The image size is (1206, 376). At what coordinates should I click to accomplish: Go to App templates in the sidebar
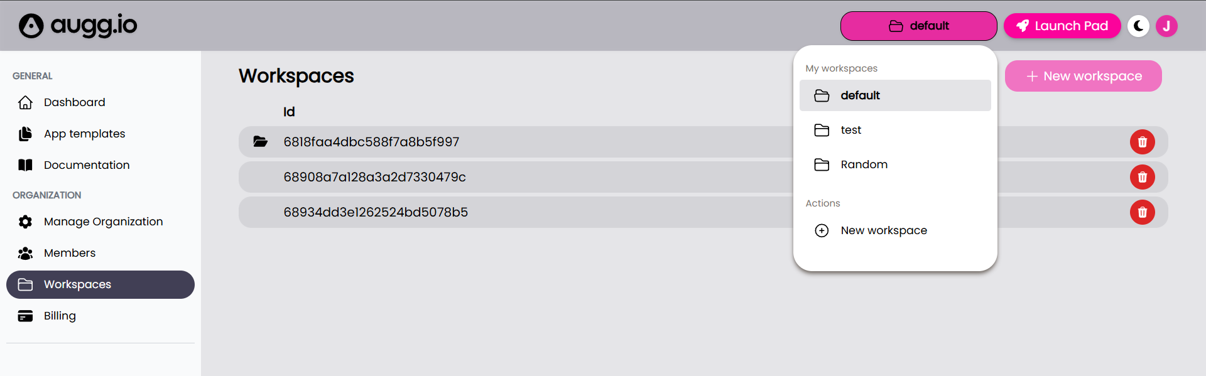(84, 134)
